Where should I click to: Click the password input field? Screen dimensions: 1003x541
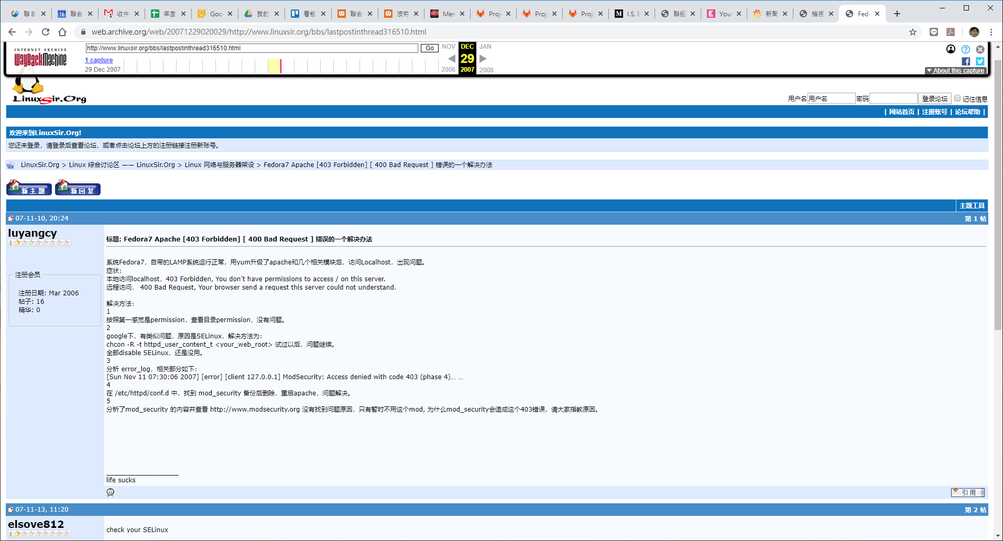coord(893,98)
